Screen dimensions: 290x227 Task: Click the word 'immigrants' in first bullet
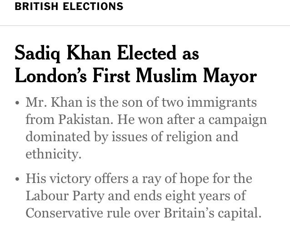pyautogui.click(x=222, y=103)
